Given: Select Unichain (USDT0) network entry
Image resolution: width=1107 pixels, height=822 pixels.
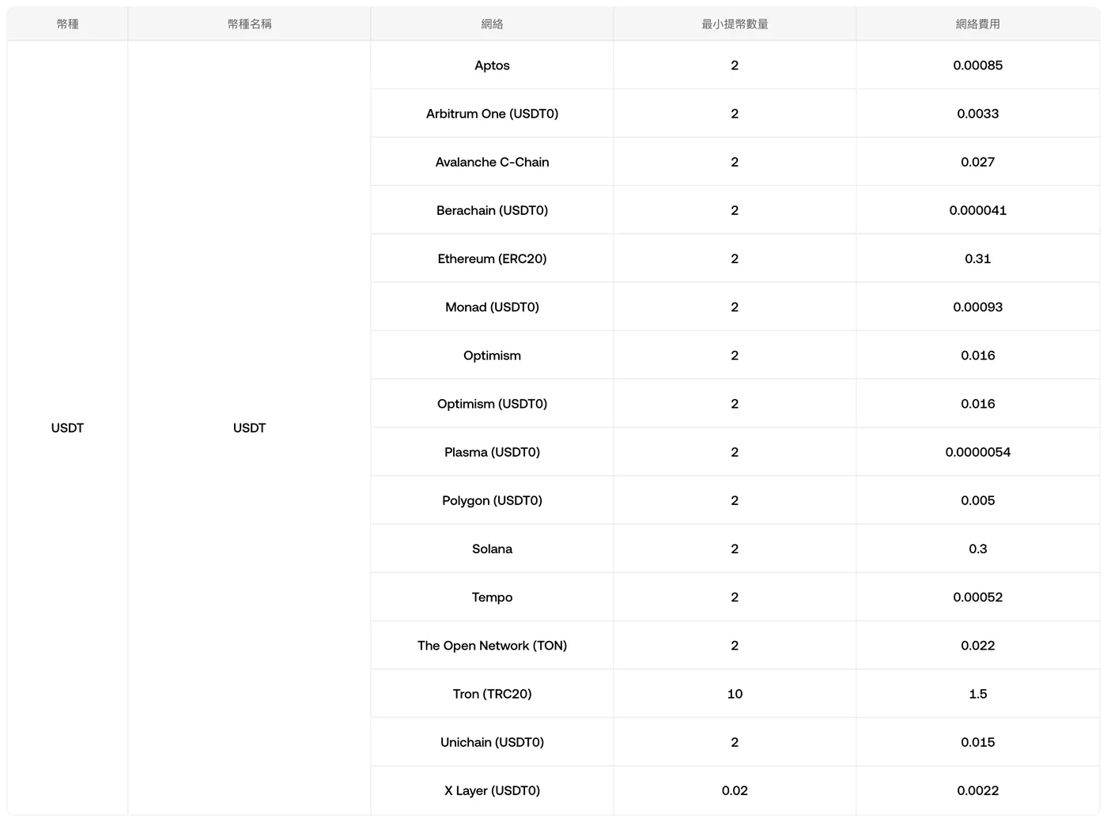Looking at the screenshot, I should (x=492, y=742).
